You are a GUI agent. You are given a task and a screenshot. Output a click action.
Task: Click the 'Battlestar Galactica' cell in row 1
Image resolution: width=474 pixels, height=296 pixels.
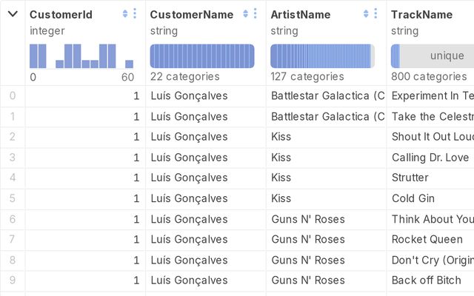click(327, 116)
